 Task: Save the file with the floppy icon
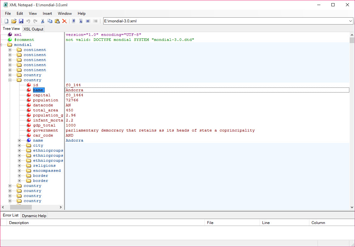(x=21, y=21)
